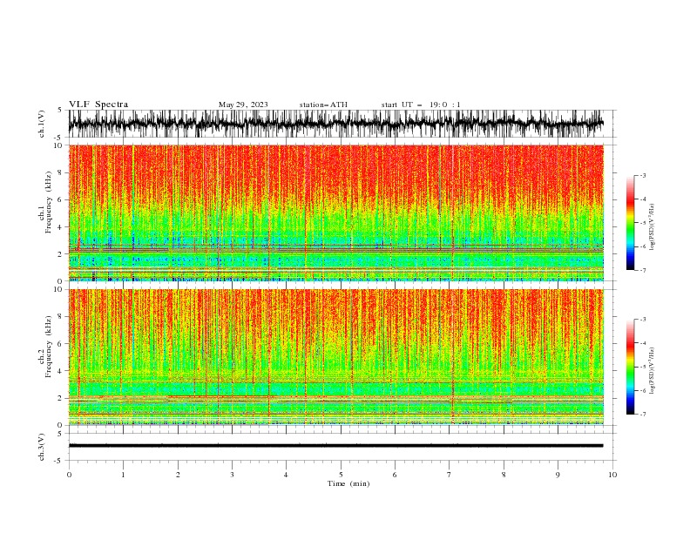690x533 pixels.
Task: Click the "-7" tick on ch.1 color bar
Action: pos(643,270)
